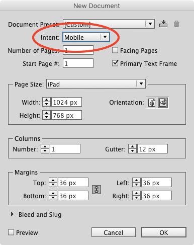Open the Intent dropdown set to Mobile
Image resolution: width=194 pixels, height=245 pixels.
tap(86, 37)
